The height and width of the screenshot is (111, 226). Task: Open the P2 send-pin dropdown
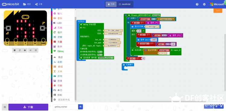pyautogui.click(x=100, y=55)
